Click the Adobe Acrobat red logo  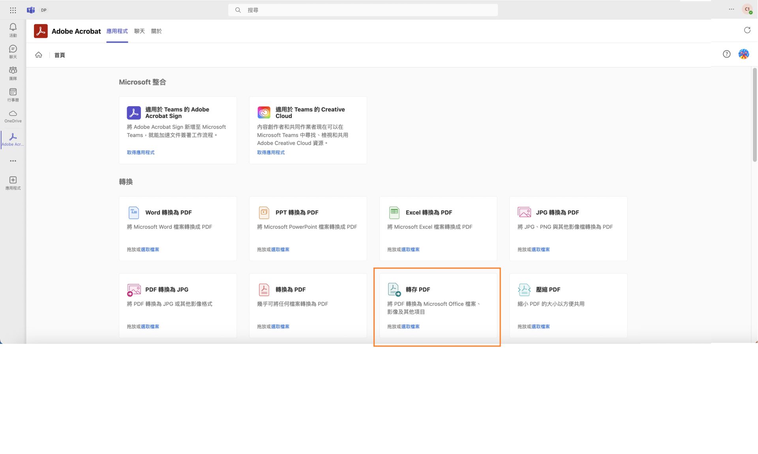(x=41, y=31)
